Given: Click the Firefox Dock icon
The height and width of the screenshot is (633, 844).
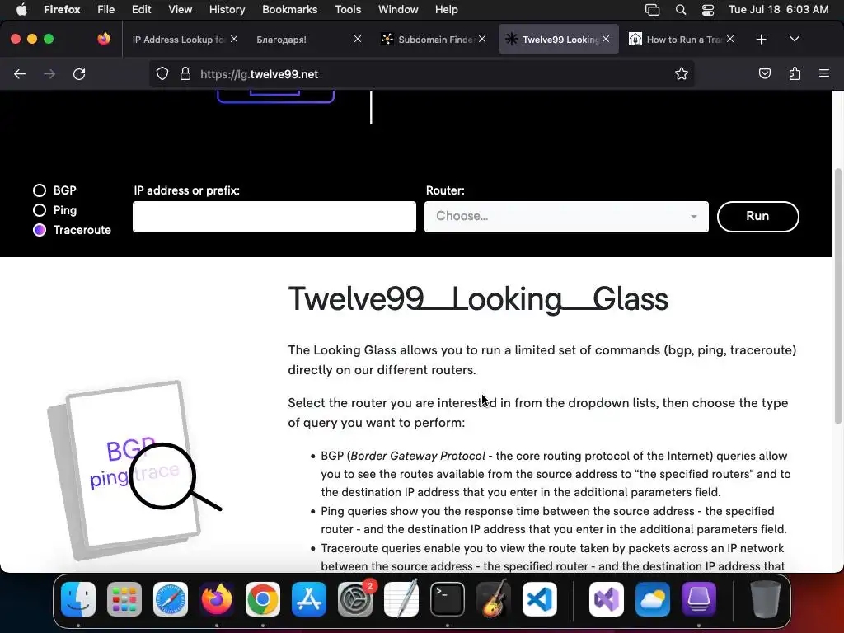Looking at the screenshot, I should coord(217,598).
